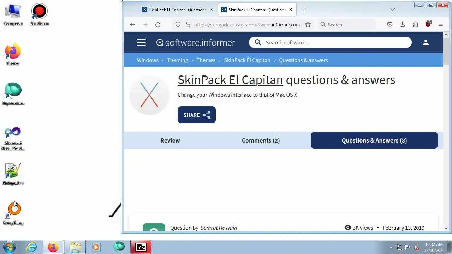
Task: Click the February 13, 2019 date text
Action: [x=403, y=228]
